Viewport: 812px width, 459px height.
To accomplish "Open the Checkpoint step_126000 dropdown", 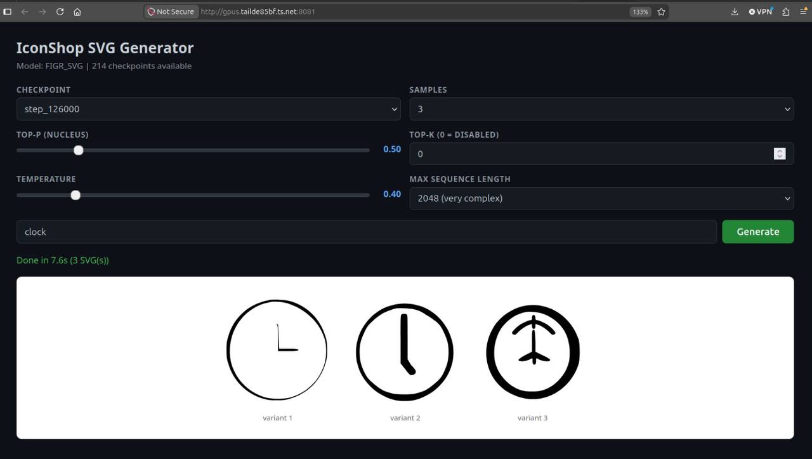I will (208, 109).
